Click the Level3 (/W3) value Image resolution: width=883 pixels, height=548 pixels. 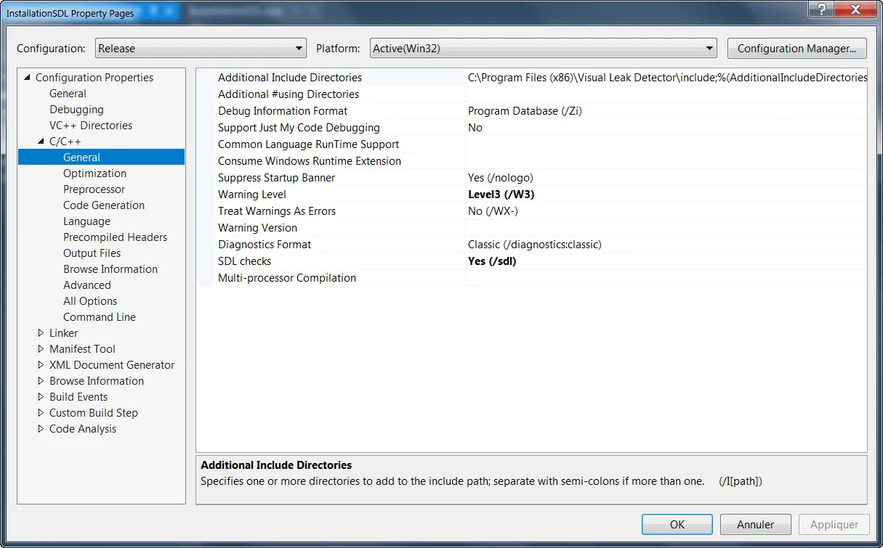tap(501, 195)
